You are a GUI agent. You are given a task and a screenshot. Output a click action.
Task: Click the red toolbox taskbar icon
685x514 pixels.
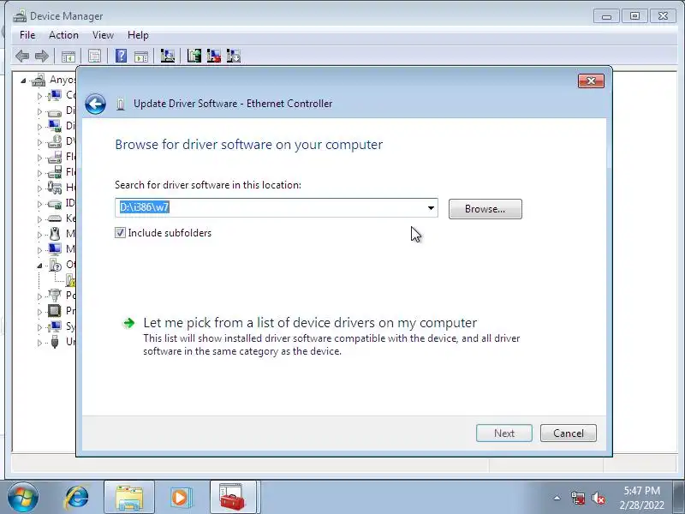(x=232, y=498)
